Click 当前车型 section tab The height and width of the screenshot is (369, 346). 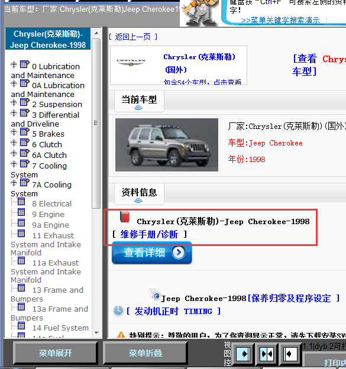tap(139, 101)
